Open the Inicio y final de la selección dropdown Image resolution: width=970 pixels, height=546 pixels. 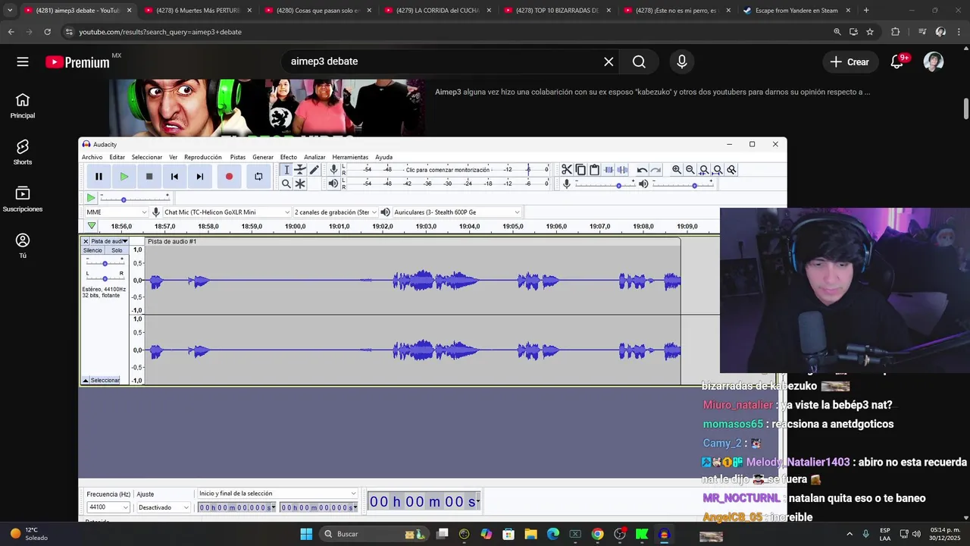pos(277,494)
